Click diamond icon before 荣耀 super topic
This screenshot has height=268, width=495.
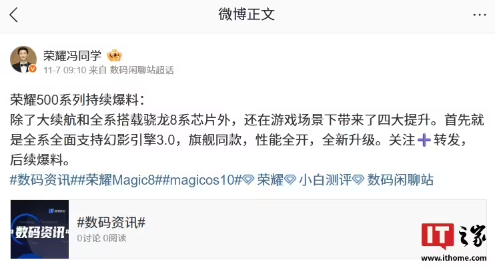click(248, 180)
